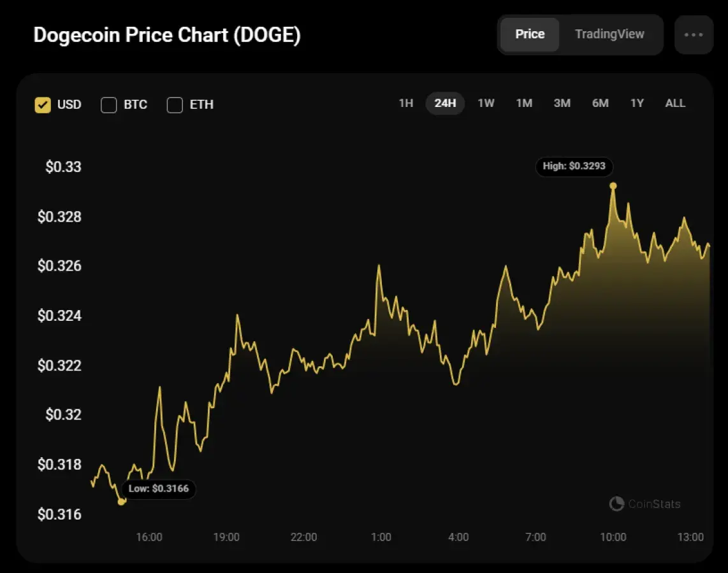The image size is (728, 573).
Task: Uncheck the USD currency checkbox
Action: point(43,104)
